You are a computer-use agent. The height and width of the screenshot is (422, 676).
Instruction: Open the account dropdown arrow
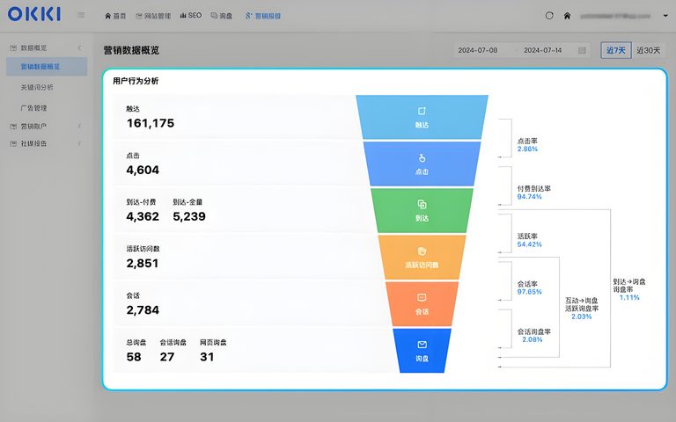coord(665,16)
